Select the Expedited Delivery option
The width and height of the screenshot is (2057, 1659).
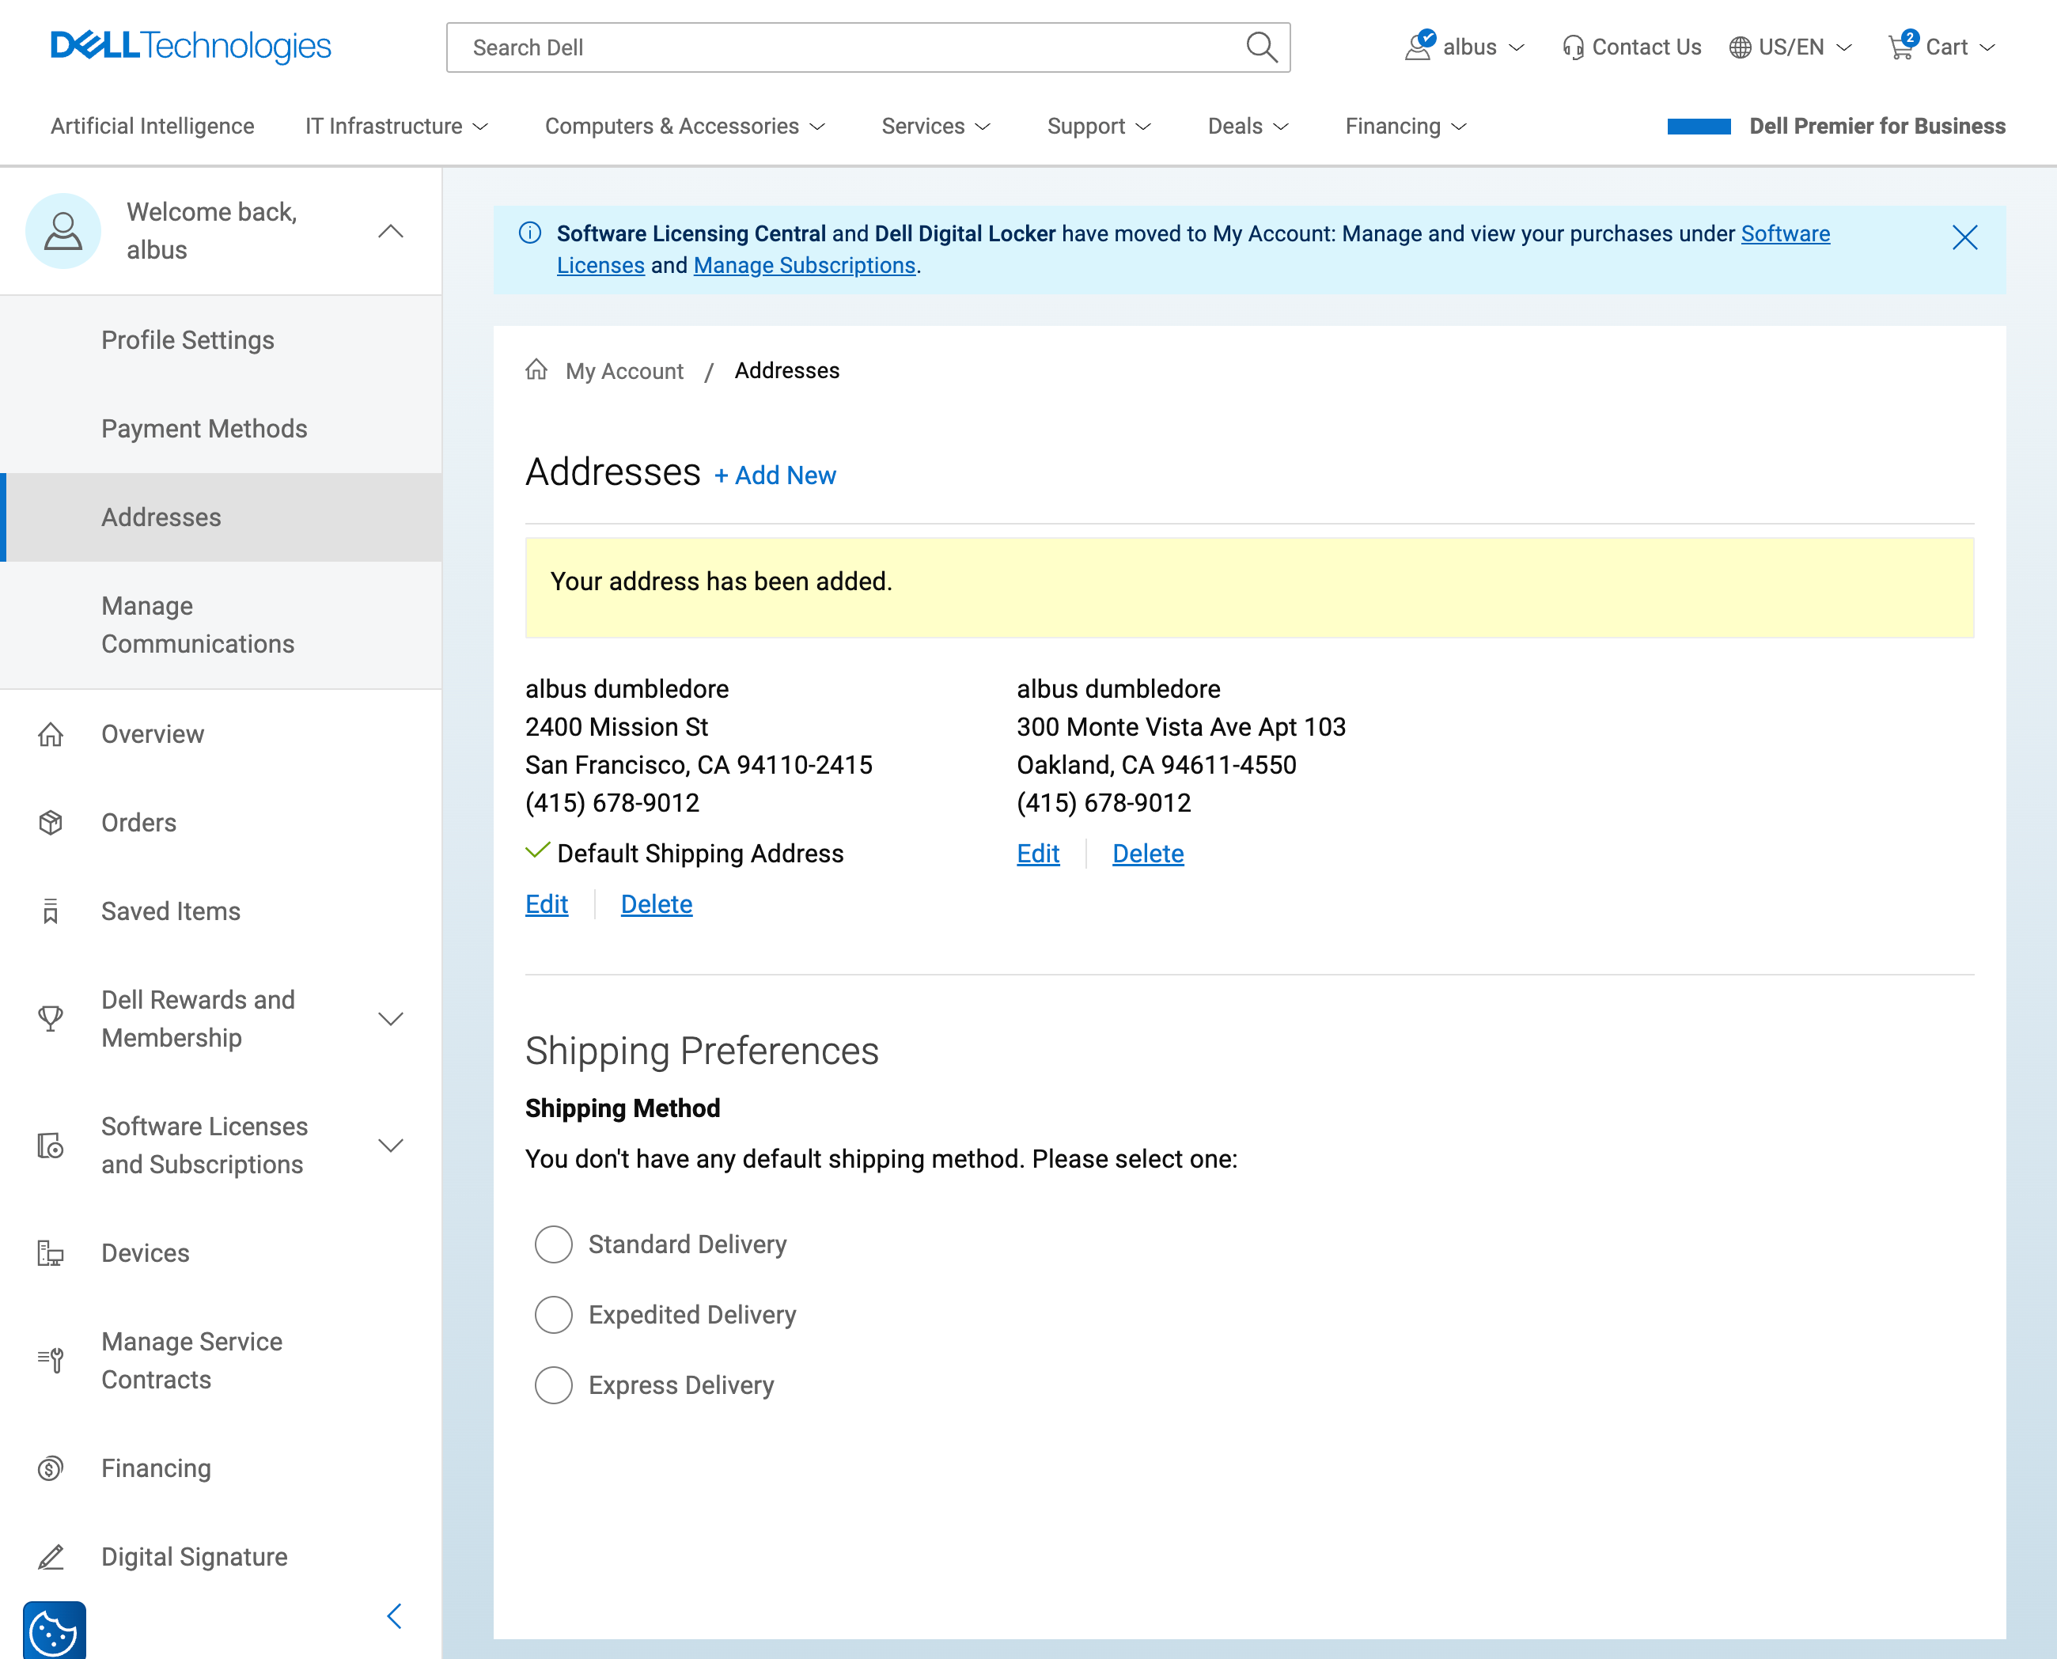click(553, 1315)
